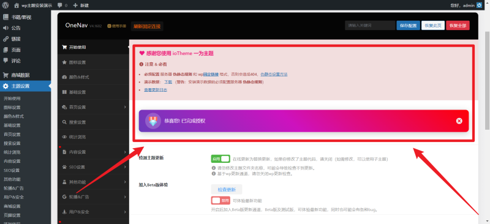490x224 pixels.
Task: Click the grid icon for 基础设置
Action: click(x=64, y=92)
